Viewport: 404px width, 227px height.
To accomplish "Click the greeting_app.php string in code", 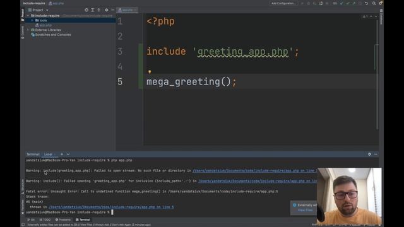I will click(x=242, y=52).
